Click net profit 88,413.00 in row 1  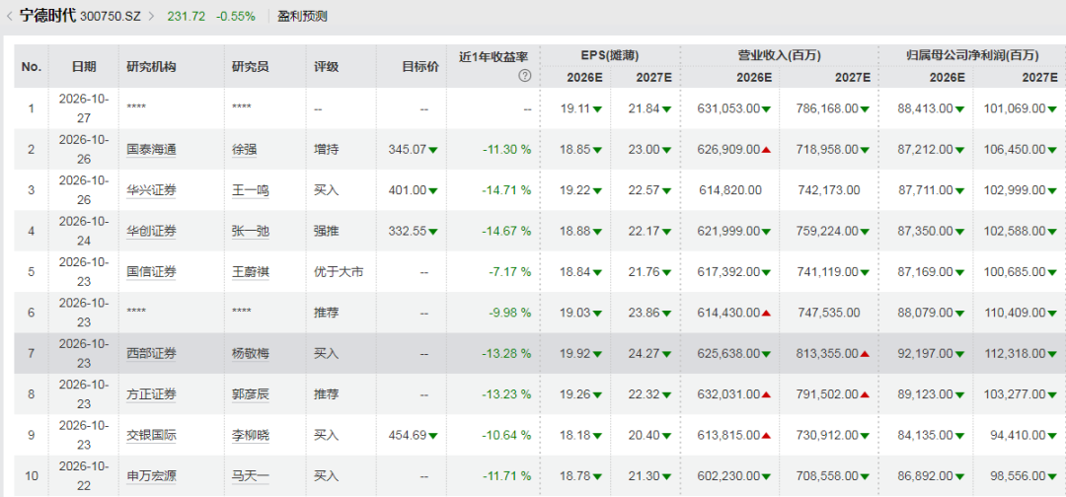(x=926, y=108)
